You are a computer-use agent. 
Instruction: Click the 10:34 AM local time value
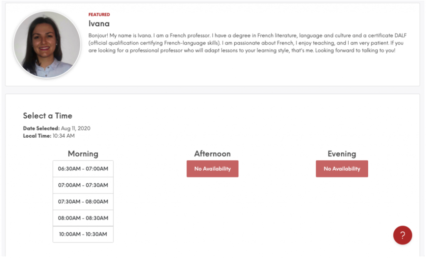click(x=64, y=136)
